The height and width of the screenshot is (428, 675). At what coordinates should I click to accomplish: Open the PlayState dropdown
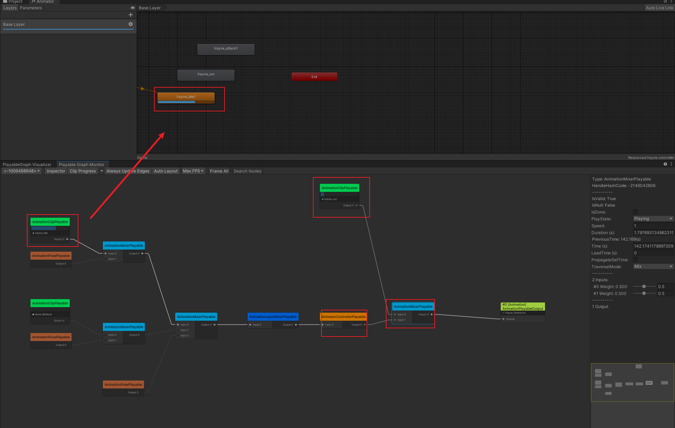653,219
